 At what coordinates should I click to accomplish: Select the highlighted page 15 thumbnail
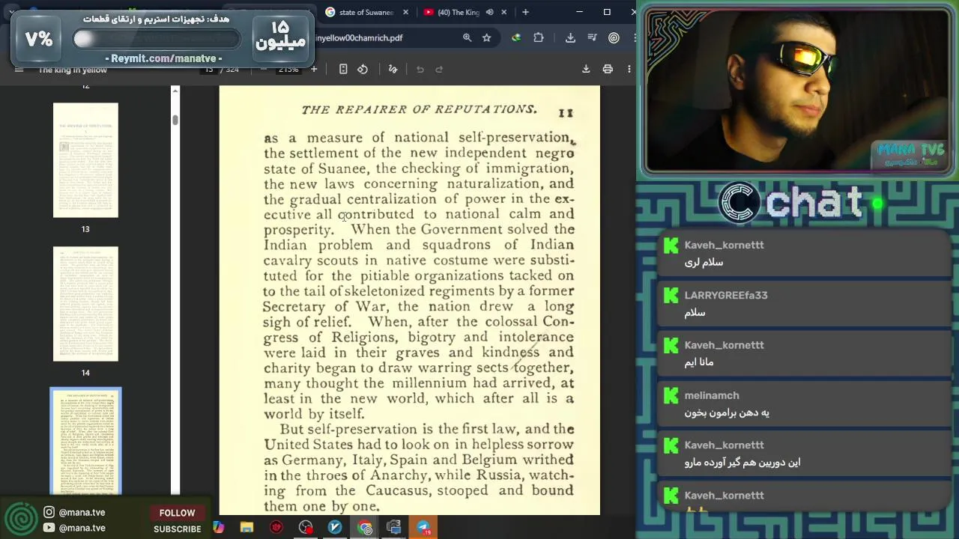(85, 441)
